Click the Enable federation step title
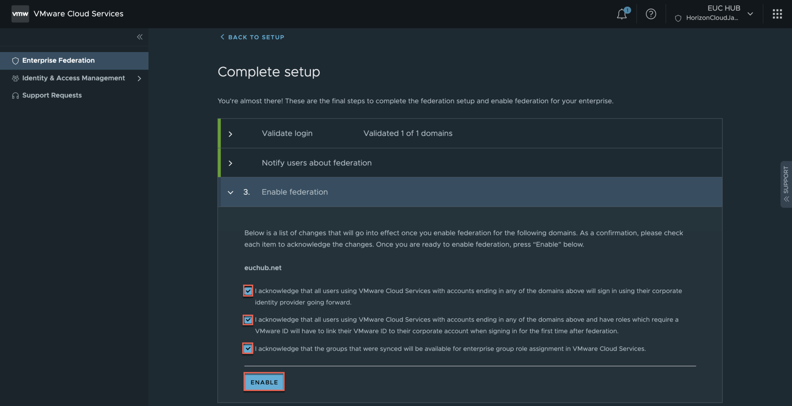Screen dimensions: 792x406 (295, 192)
